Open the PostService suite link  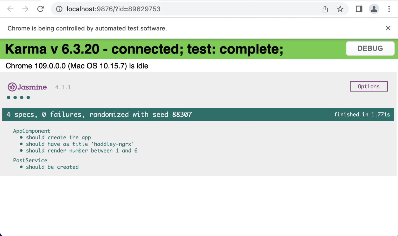[x=30, y=160]
